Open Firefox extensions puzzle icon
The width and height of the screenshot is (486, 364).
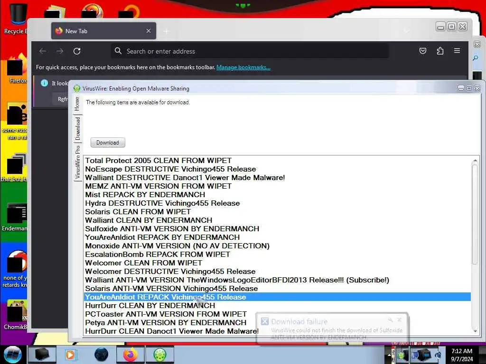tap(440, 51)
